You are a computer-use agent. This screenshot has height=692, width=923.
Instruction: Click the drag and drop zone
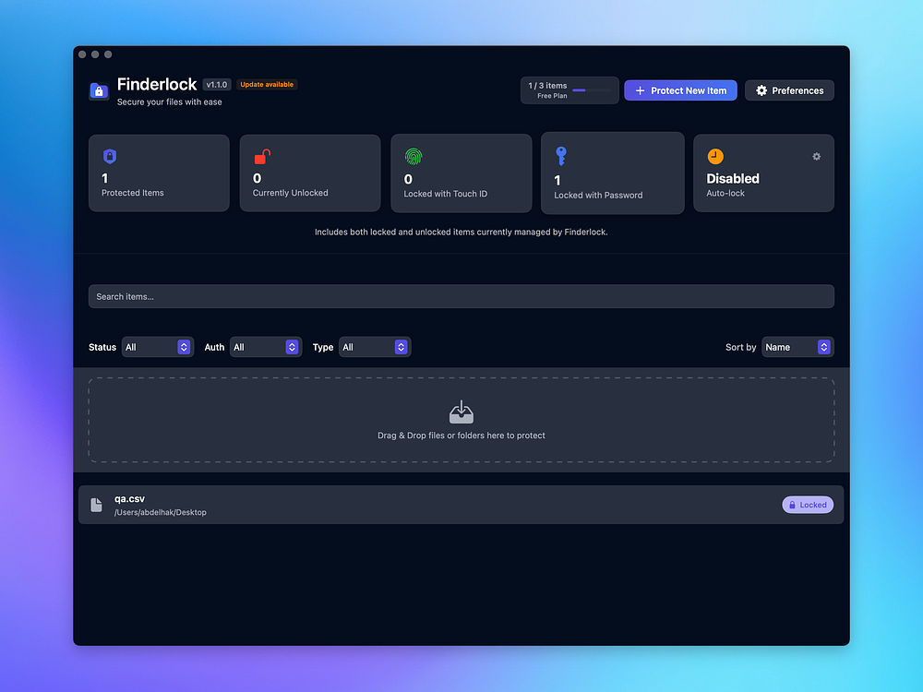tap(461, 420)
